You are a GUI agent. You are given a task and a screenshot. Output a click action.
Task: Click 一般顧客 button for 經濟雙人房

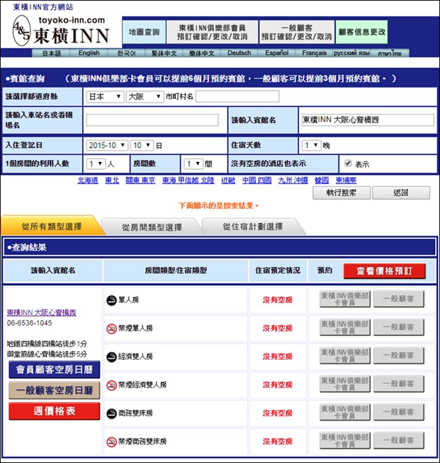[x=399, y=356]
